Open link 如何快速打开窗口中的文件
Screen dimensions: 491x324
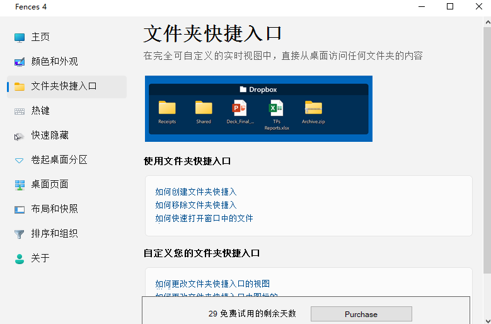204,218
